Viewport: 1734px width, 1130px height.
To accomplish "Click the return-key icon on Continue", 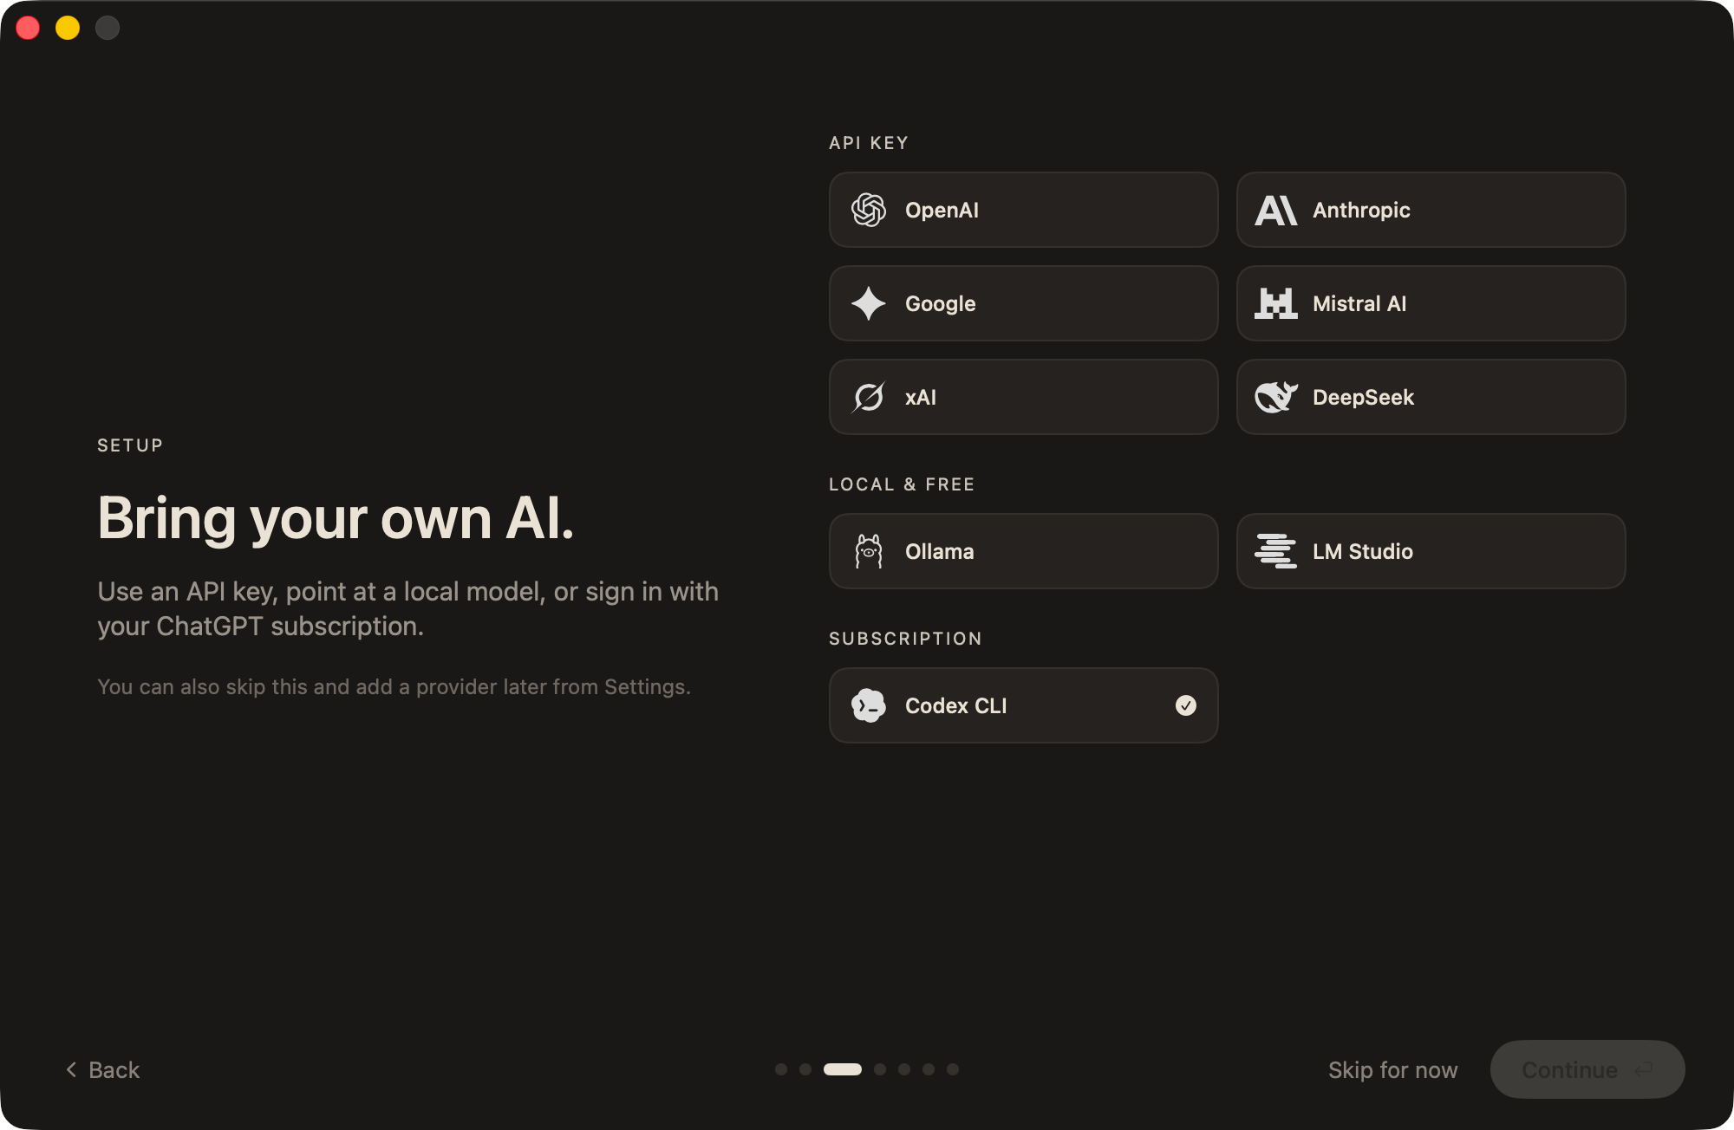I will pyautogui.click(x=1643, y=1069).
